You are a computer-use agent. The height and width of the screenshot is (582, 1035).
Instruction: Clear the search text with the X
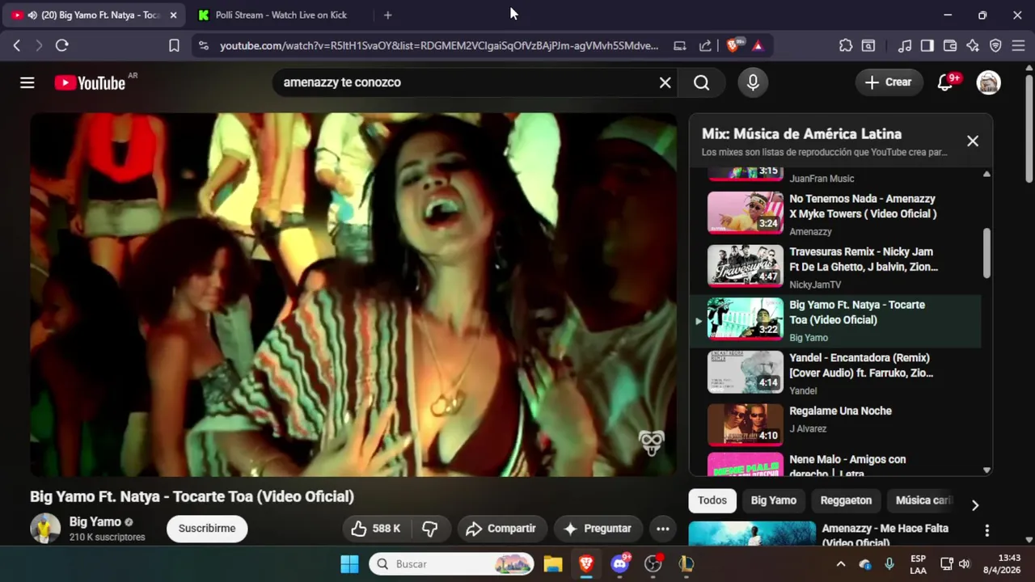(x=665, y=82)
